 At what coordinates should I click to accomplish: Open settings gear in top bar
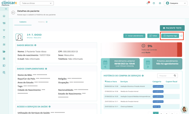click(x=160, y=3)
